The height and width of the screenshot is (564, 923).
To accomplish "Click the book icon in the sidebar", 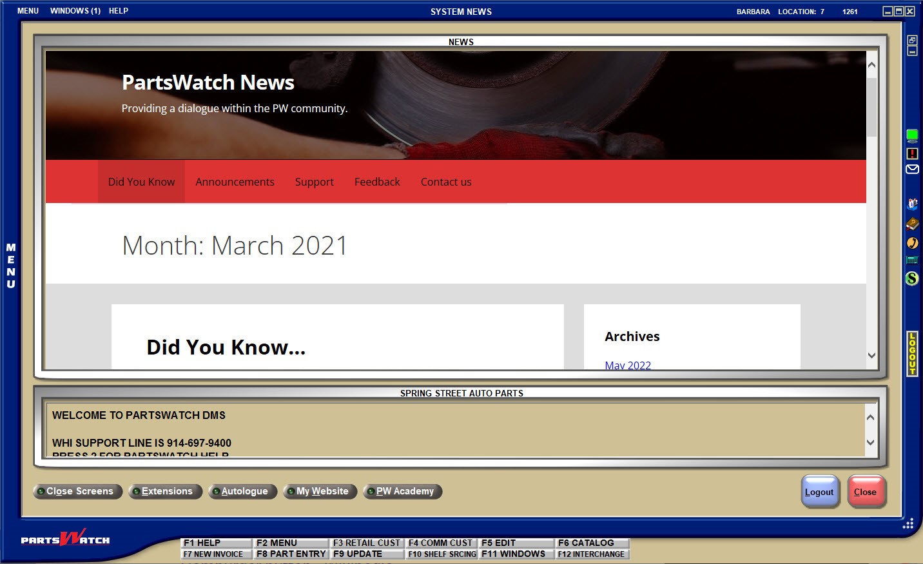I will coord(912,224).
